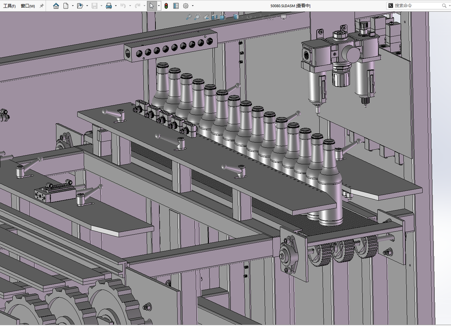Screen dimensions: 451x326
Task: Click the Open file folder icon
Action: (80, 5)
